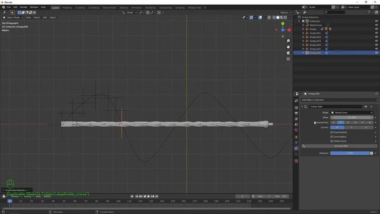Toggle visibility of selected Empty.006 row
Viewport: 380px width, 214px height.
[x=376, y=53]
